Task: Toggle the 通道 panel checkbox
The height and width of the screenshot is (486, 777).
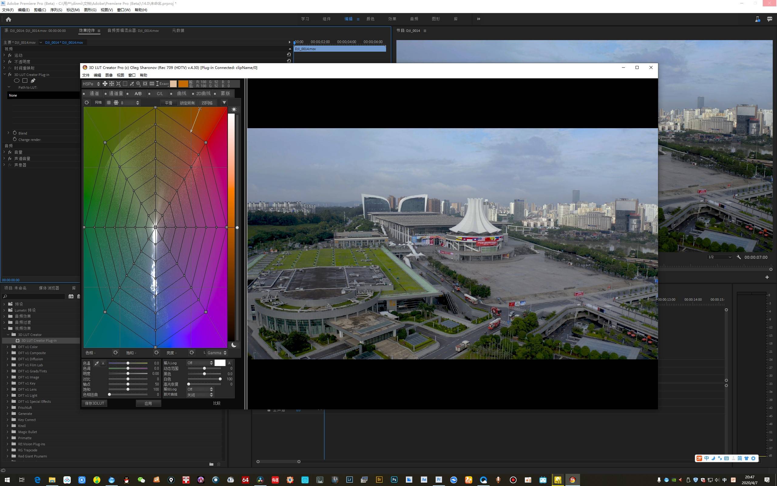Action: pos(84,94)
